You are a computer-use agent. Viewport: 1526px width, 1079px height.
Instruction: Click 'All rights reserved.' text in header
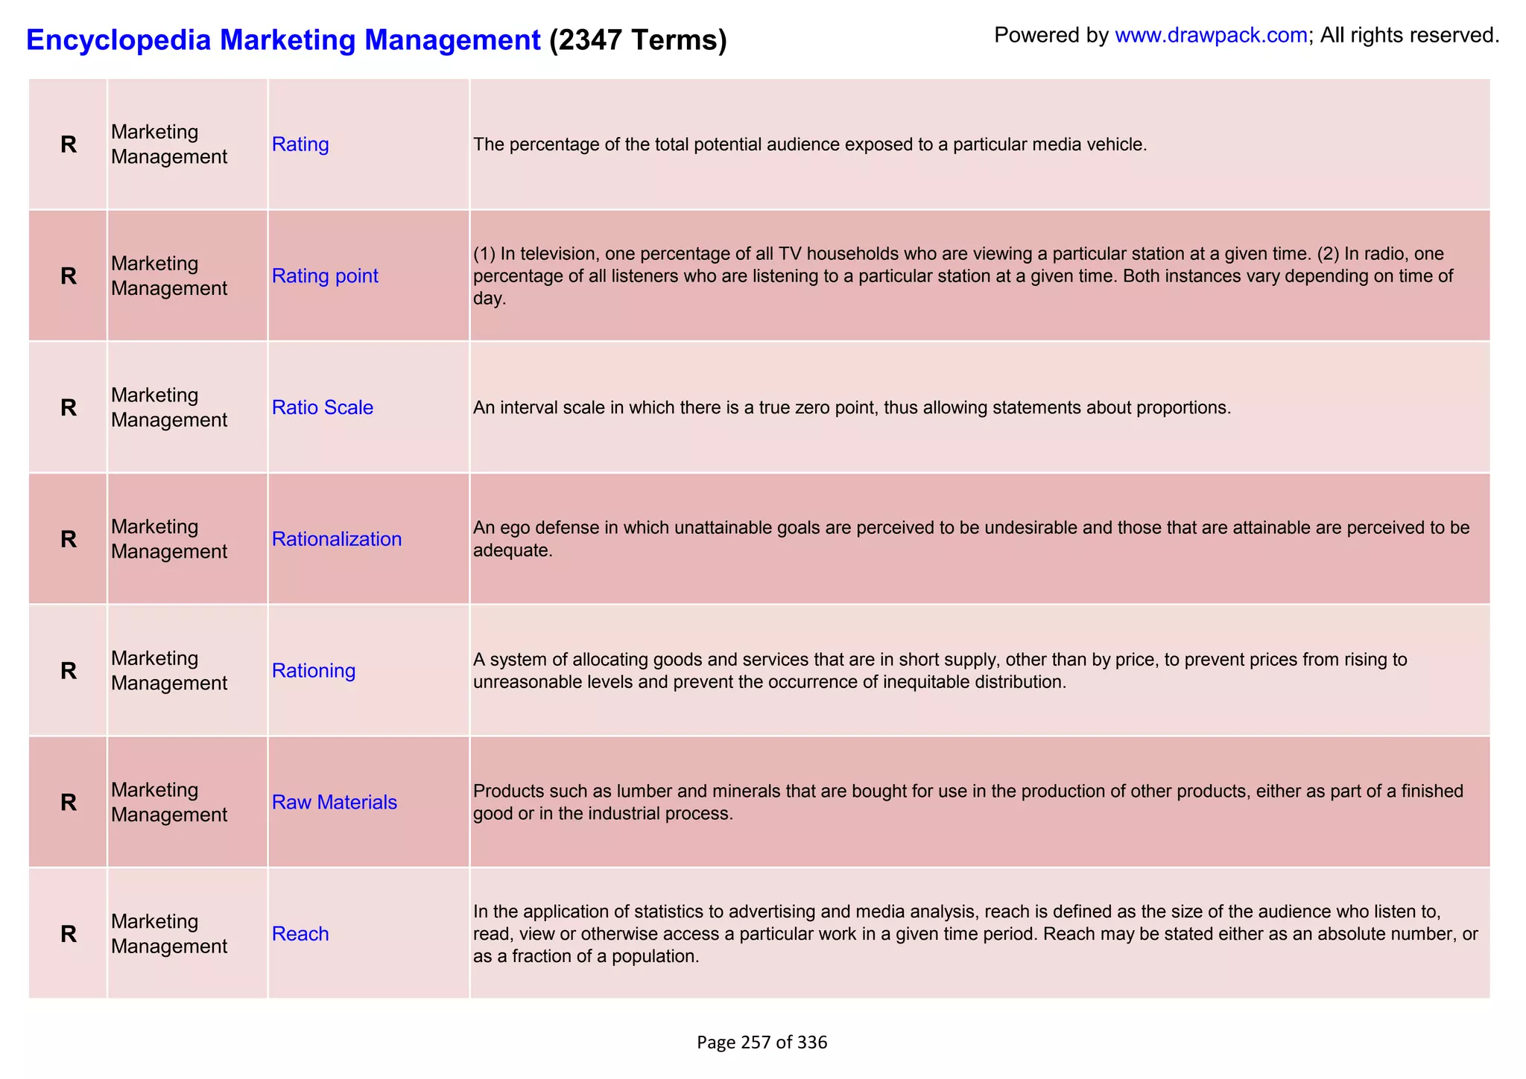(x=1410, y=35)
